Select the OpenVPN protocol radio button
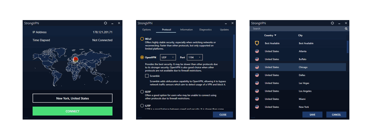372x139 pixels. click(x=142, y=57)
